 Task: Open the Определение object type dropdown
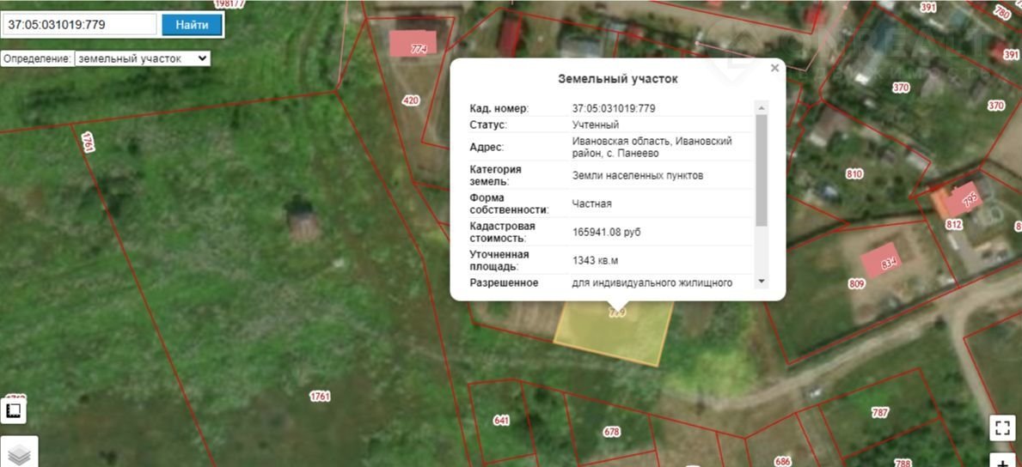pyautogui.click(x=142, y=58)
